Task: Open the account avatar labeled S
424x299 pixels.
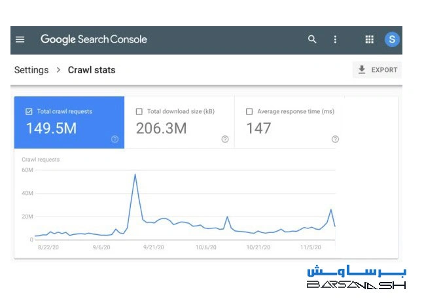Action: (x=391, y=39)
